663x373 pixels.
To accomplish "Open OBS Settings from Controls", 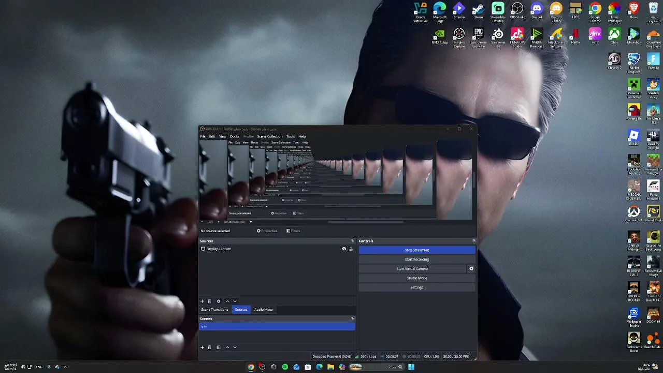I will [417, 288].
